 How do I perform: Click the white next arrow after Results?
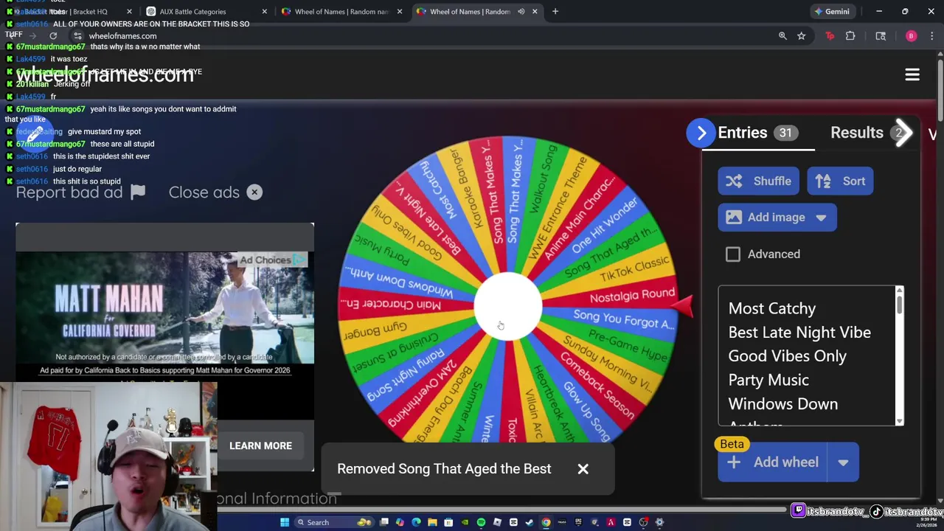[904, 133]
